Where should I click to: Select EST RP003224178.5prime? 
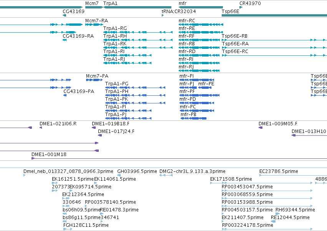click(x=267, y=229)
